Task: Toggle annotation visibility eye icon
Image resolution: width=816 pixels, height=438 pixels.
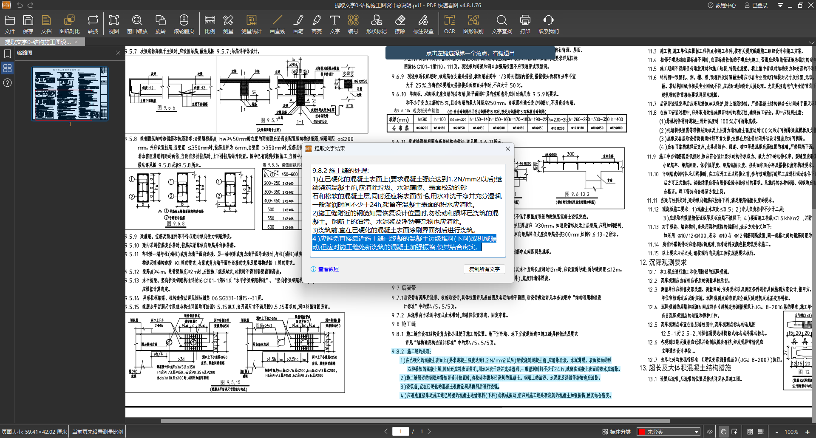Action: click(x=709, y=432)
